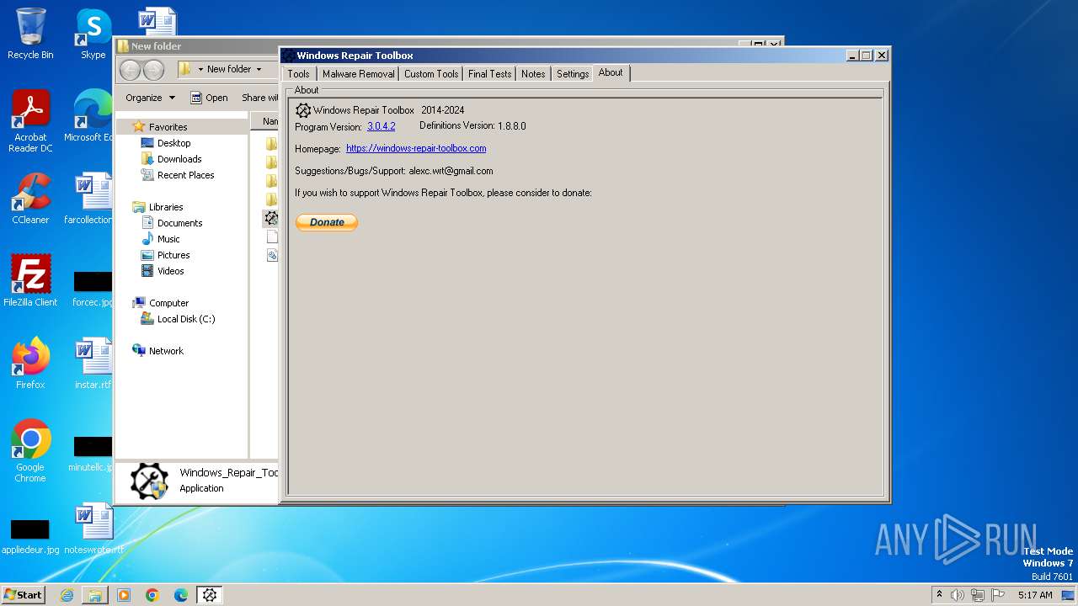
Task: Switch to the Malware Removal tab
Action: pyautogui.click(x=358, y=74)
